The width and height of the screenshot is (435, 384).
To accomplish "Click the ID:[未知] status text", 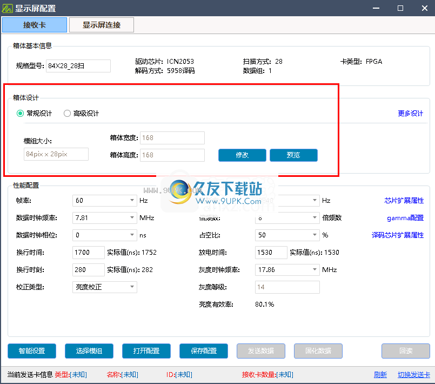I will (179, 375).
